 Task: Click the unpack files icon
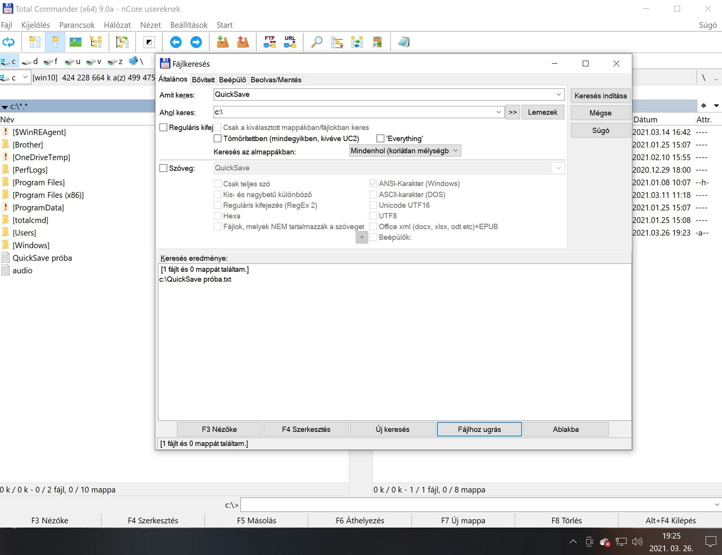tap(243, 42)
